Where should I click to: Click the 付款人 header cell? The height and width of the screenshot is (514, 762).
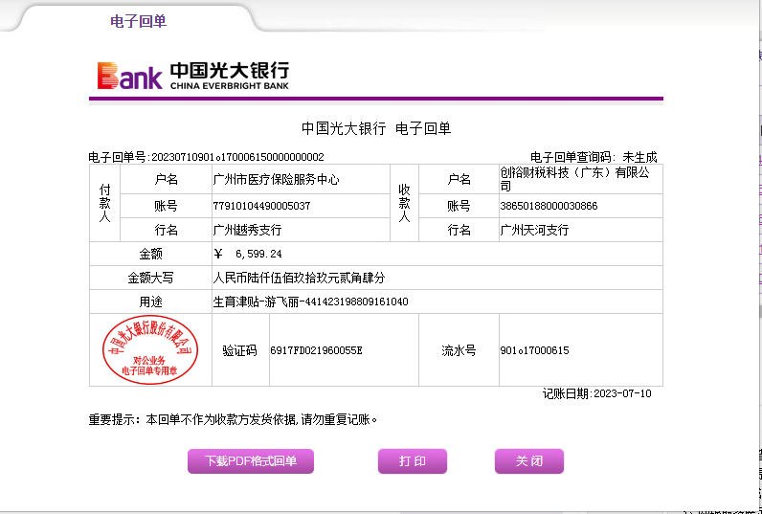click(x=104, y=203)
